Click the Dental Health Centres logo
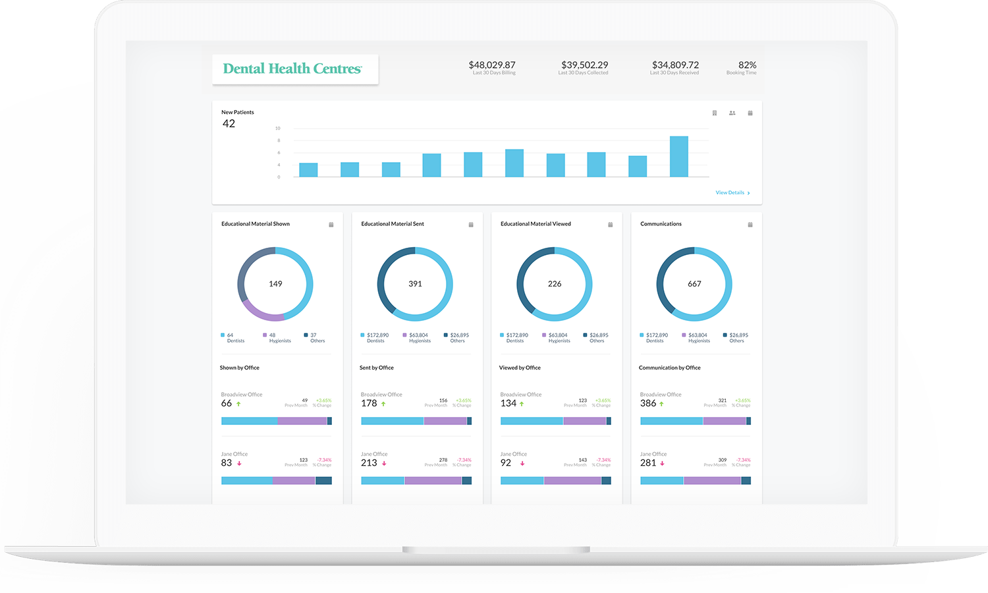988x593 pixels. [x=292, y=69]
